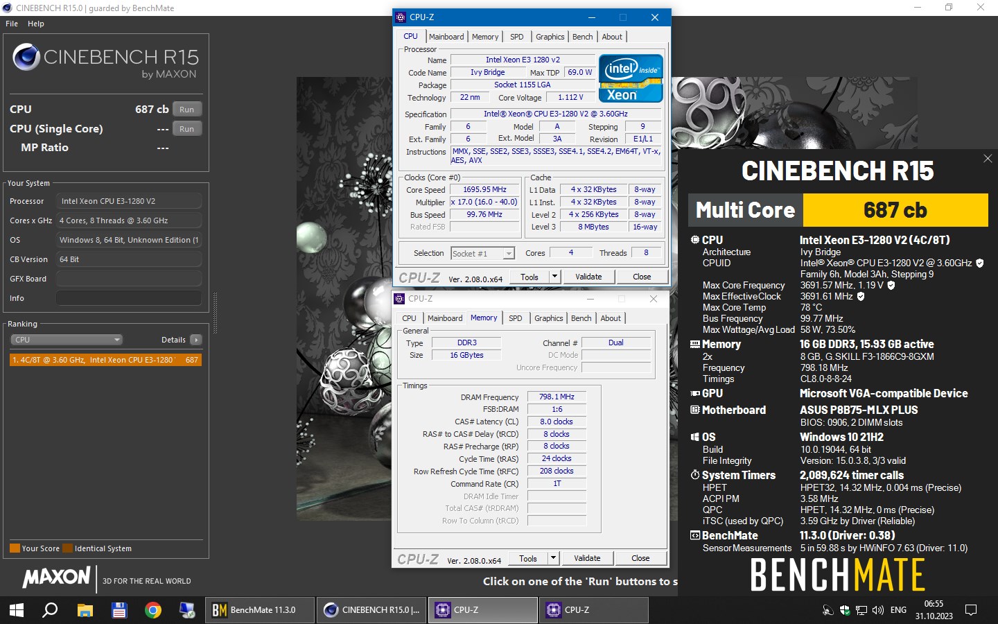Switch to BenchMate 11.3.0 taskbar button

click(261, 610)
